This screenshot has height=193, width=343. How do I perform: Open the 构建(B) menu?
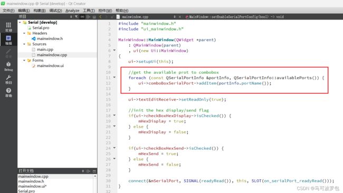point(40,11)
